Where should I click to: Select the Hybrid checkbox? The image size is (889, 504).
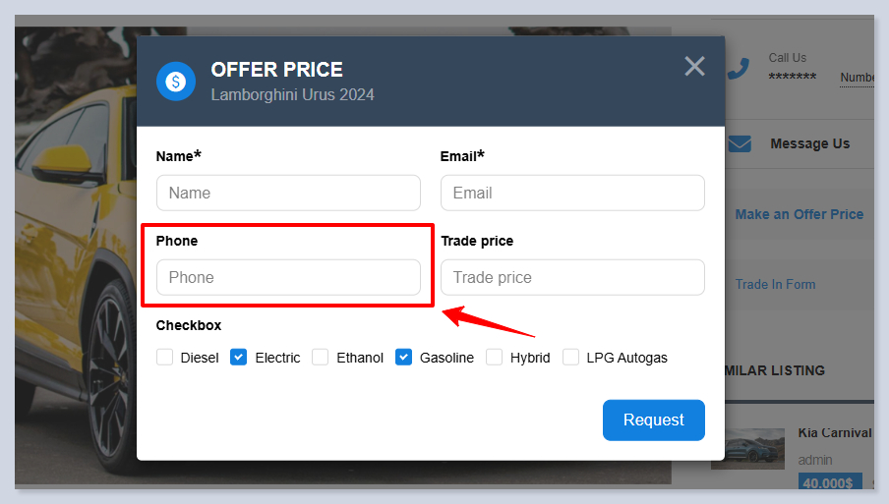click(x=494, y=358)
